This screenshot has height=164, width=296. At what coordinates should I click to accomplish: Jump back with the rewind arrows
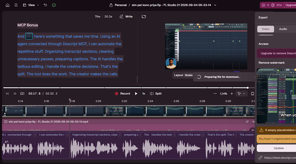pyautogui.click(x=7, y=94)
